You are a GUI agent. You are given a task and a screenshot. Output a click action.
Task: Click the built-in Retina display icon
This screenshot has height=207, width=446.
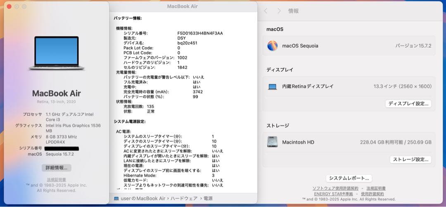tap(272, 87)
